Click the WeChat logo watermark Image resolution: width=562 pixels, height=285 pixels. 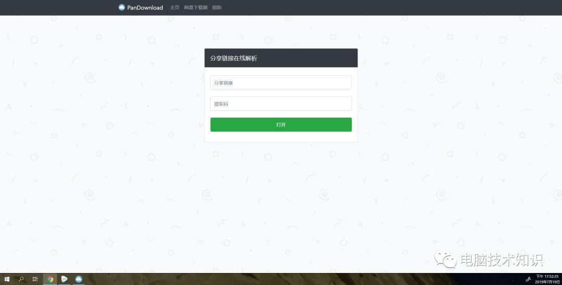[445, 259]
